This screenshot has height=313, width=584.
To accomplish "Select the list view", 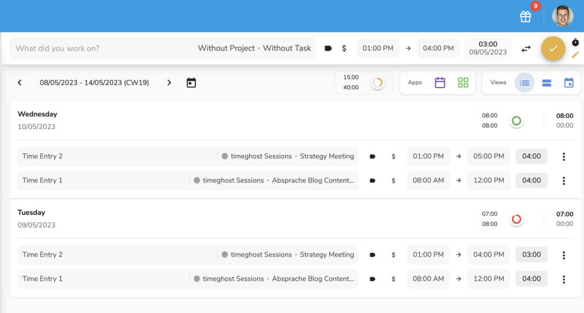I will [524, 83].
